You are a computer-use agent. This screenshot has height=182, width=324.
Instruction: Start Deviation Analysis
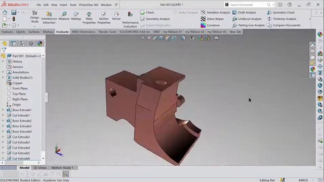[215, 12]
